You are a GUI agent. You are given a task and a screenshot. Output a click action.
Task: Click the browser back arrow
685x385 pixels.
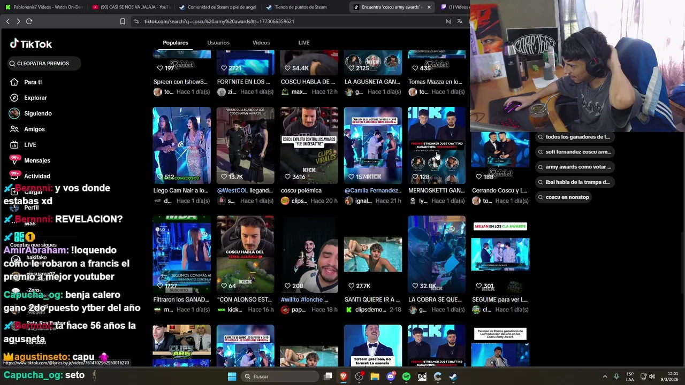click(x=7, y=21)
